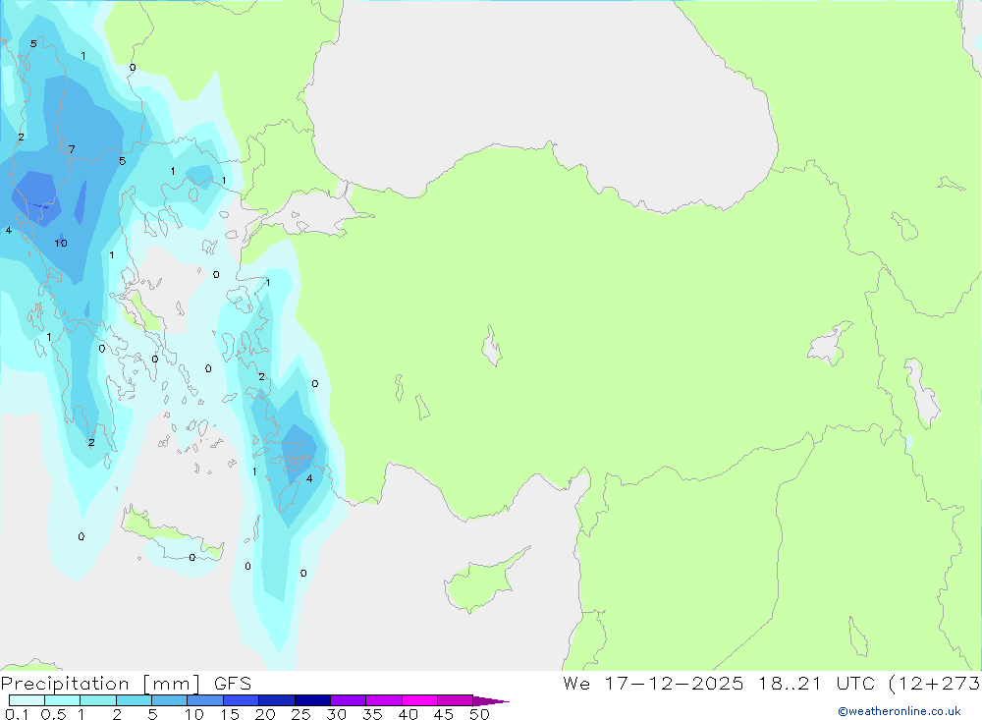Click the '[mm]' unit label

click(x=172, y=684)
